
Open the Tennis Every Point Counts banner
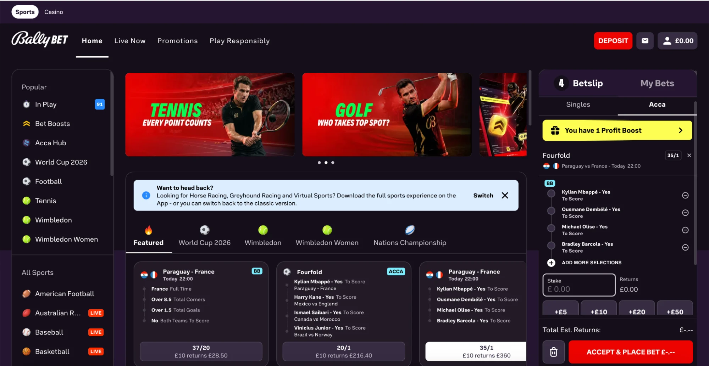click(x=210, y=114)
